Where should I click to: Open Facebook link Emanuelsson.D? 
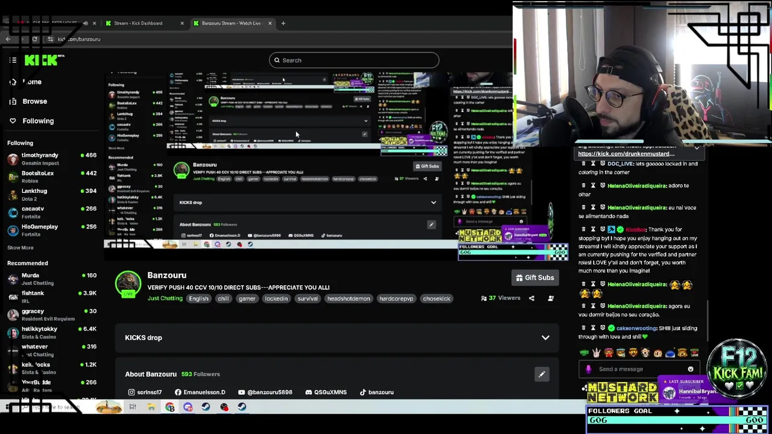coord(200,392)
